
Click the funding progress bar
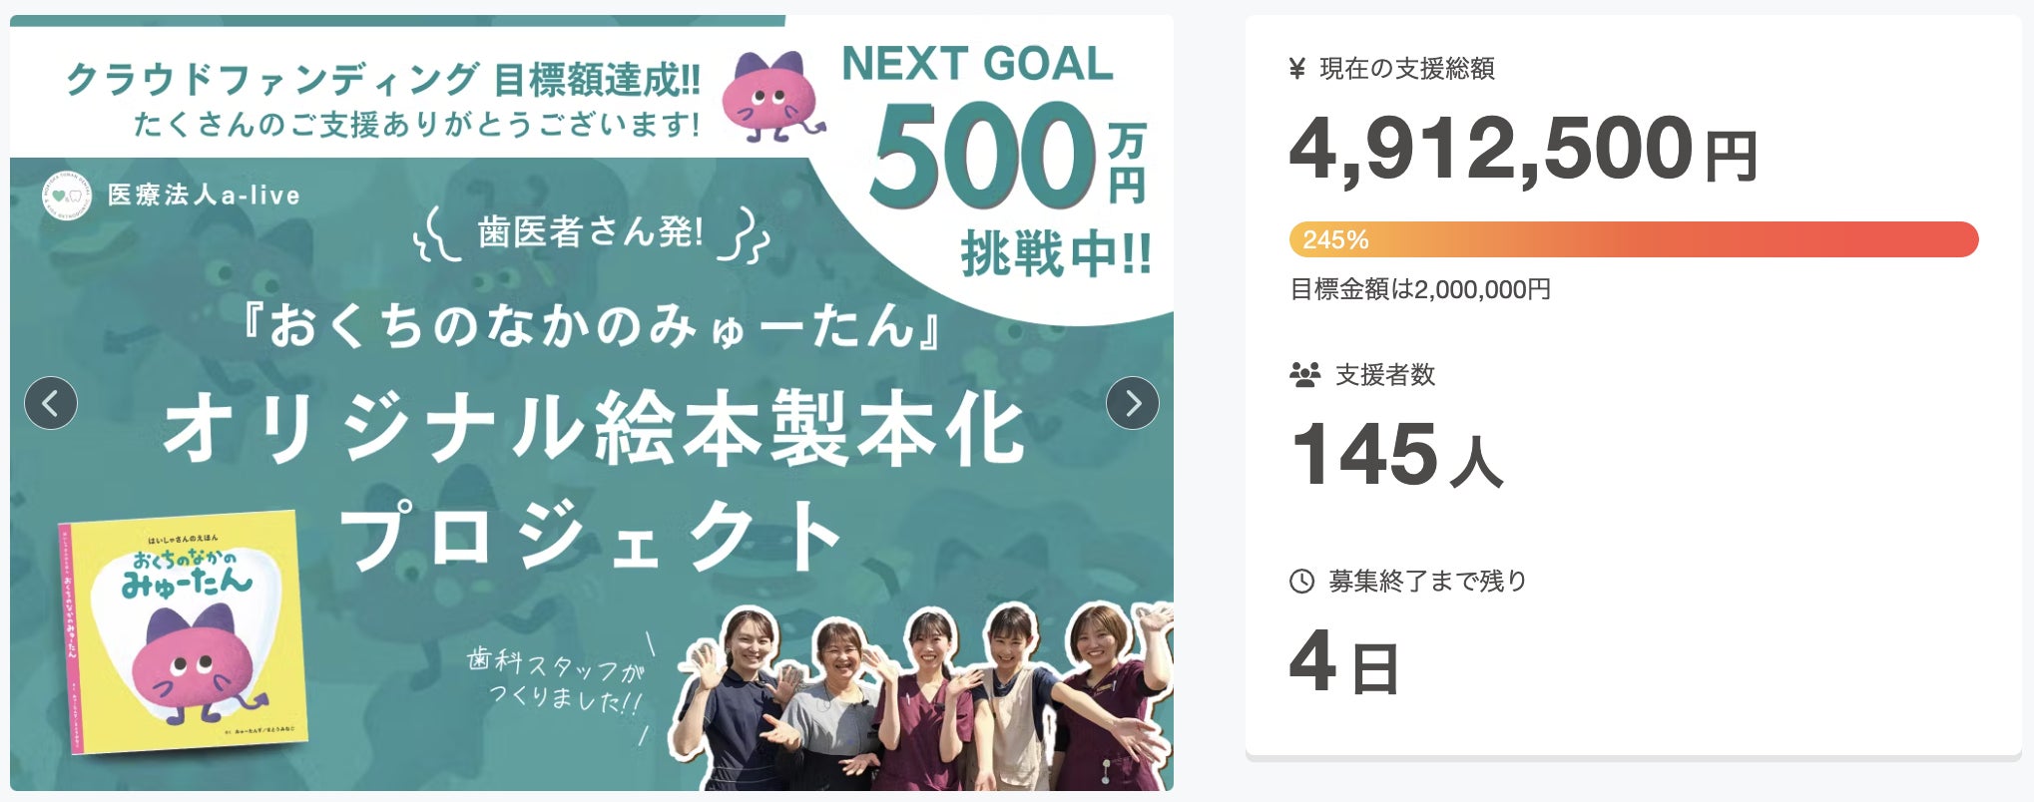tap(1633, 239)
